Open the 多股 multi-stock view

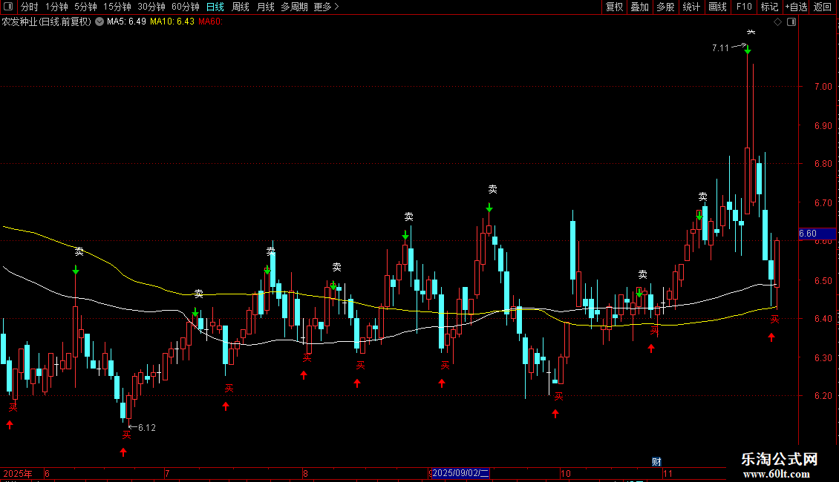(x=666, y=7)
